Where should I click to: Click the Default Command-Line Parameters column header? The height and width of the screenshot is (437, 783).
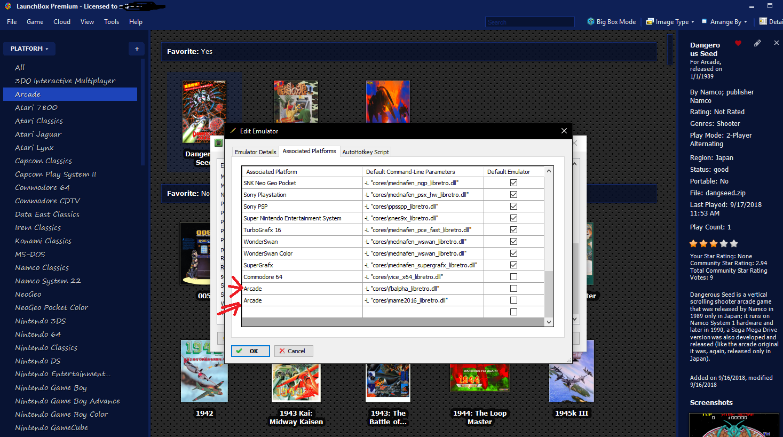coord(423,172)
